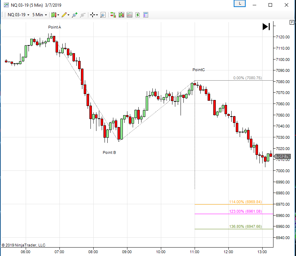
Task: Select the Point A text label
Action: [55, 27]
